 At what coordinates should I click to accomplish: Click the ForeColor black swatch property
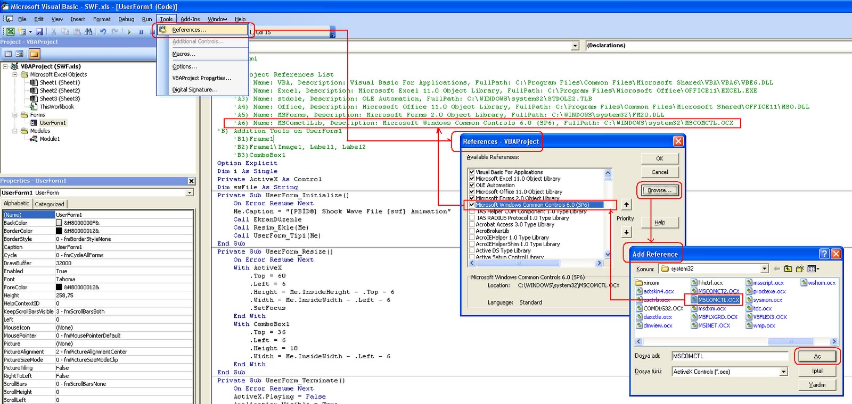[x=59, y=287]
